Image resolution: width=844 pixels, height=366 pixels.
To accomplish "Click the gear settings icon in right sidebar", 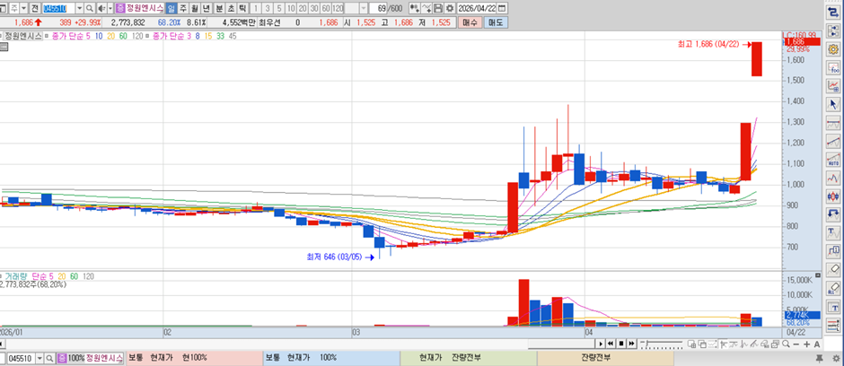I will (x=834, y=50).
